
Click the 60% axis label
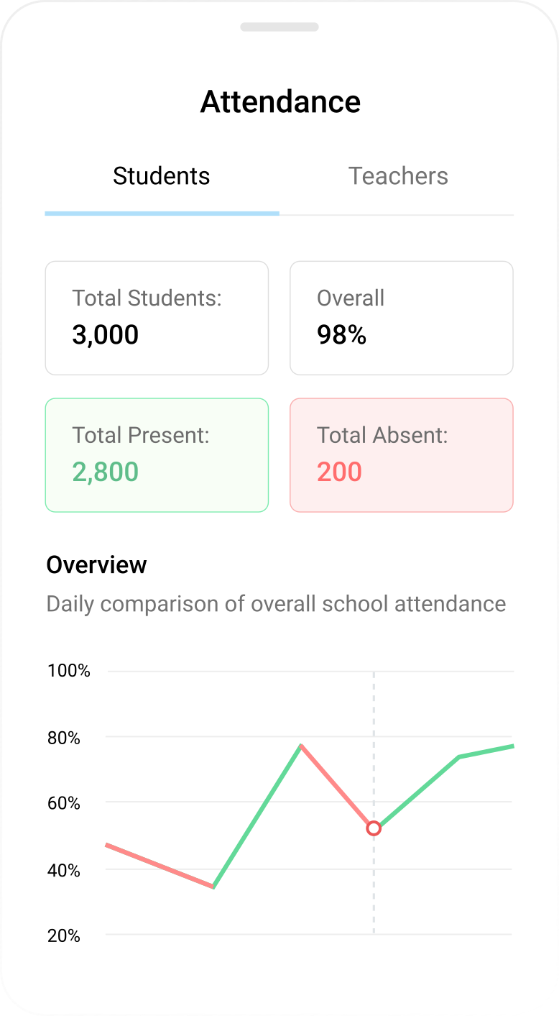[x=64, y=803]
